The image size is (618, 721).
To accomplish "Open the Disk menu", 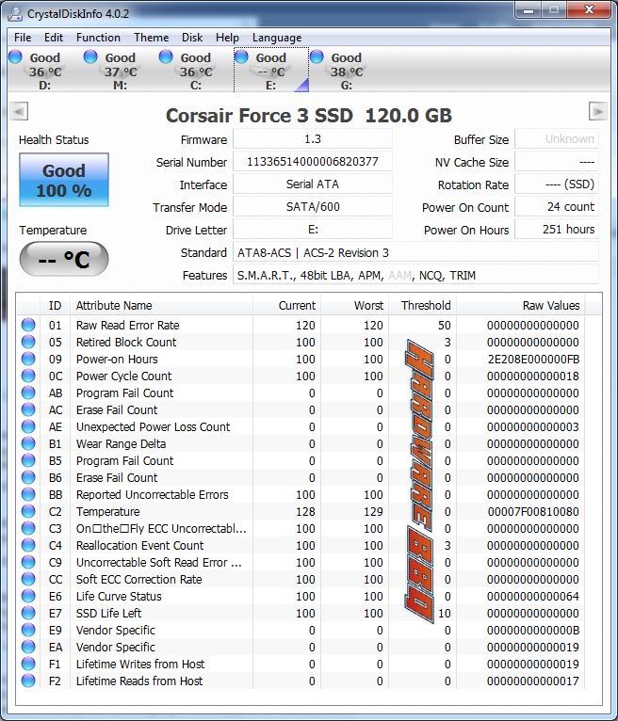I will tap(192, 38).
